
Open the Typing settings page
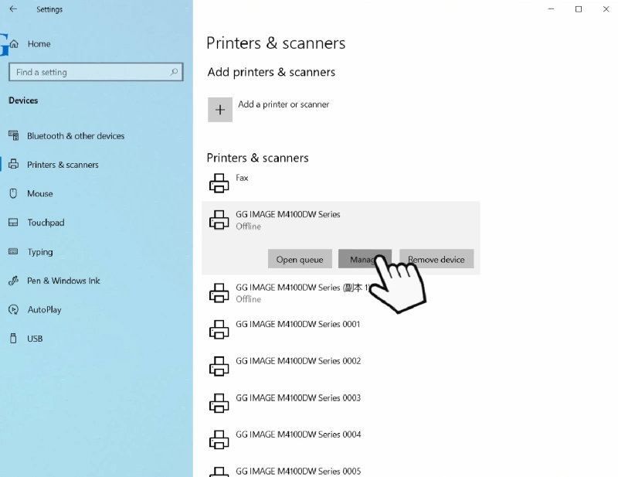click(x=40, y=252)
